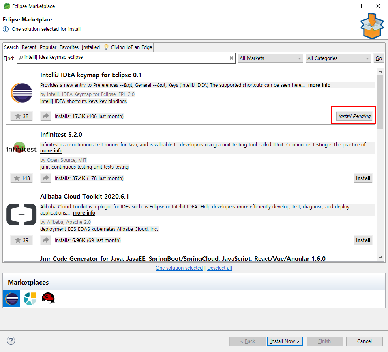
Task: Click the results scrollbar up arrow
Action: (380, 71)
